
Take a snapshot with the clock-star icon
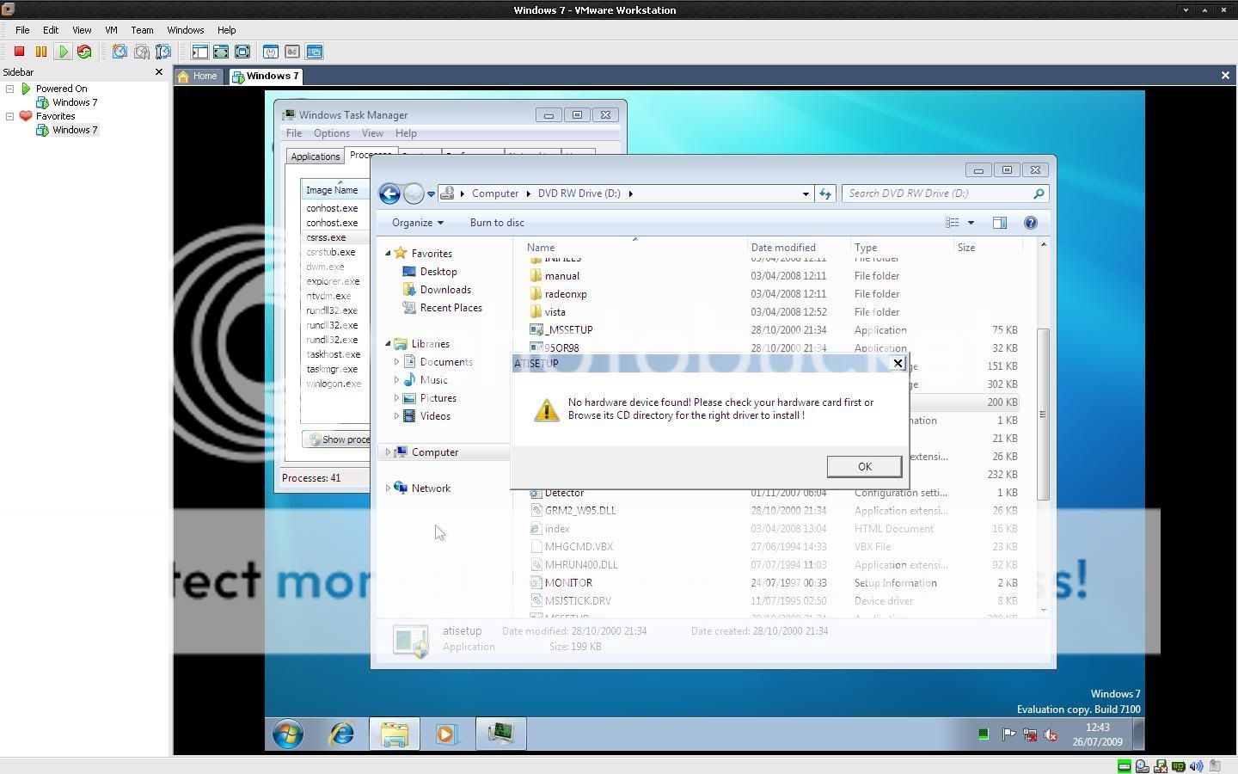120,52
